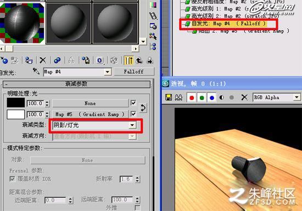302x211 pixels.
Task: Uncheck first map slot None checkbox
Action: click(x=133, y=103)
